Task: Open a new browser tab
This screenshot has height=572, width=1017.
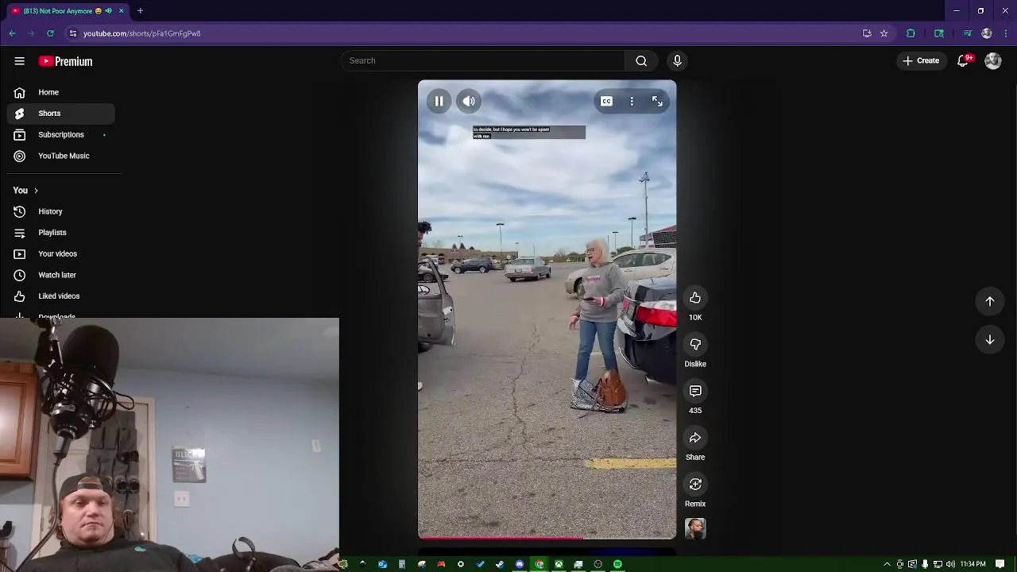Action: point(140,11)
